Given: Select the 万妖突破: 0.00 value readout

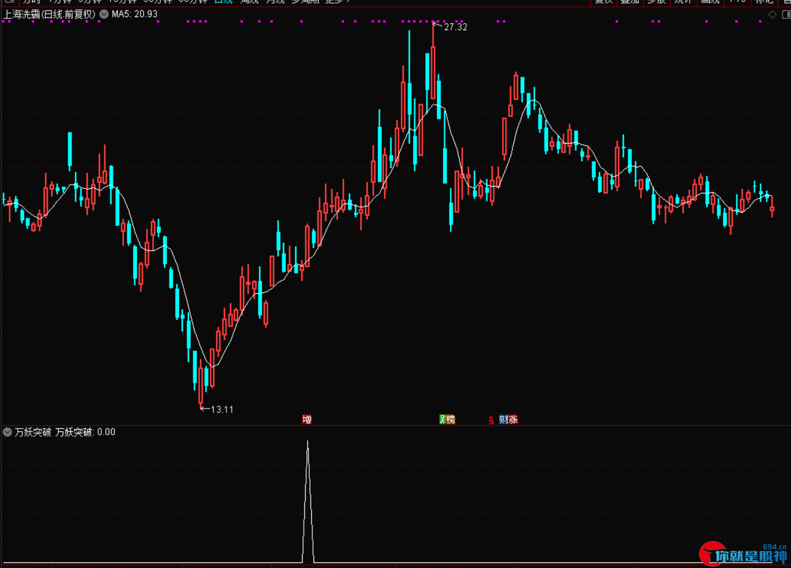Looking at the screenshot, I should 85,432.
